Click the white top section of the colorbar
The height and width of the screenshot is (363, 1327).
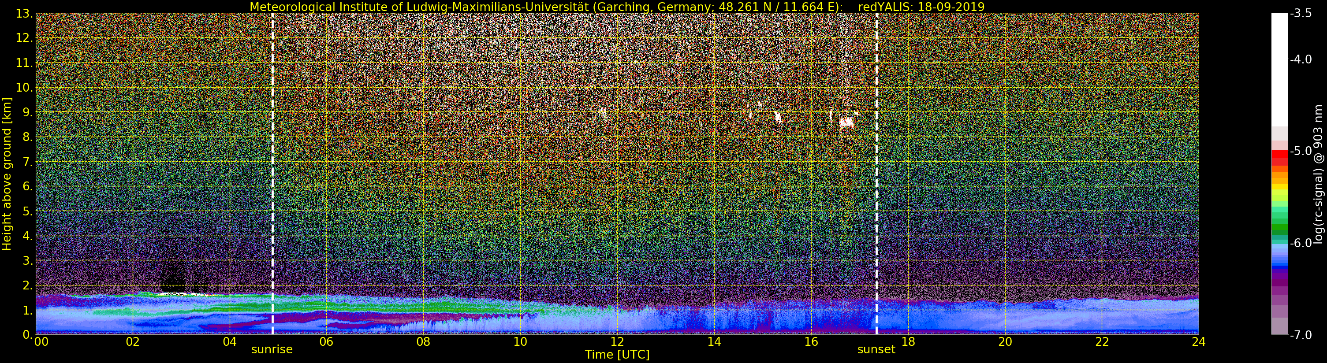pyautogui.click(x=1279, y=70)
